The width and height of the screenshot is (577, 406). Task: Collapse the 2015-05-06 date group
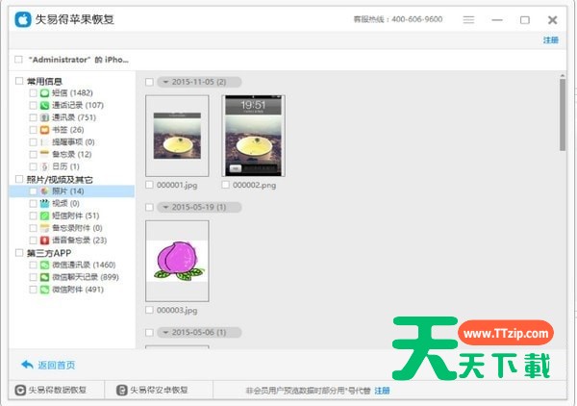click(x=164, y=332)
